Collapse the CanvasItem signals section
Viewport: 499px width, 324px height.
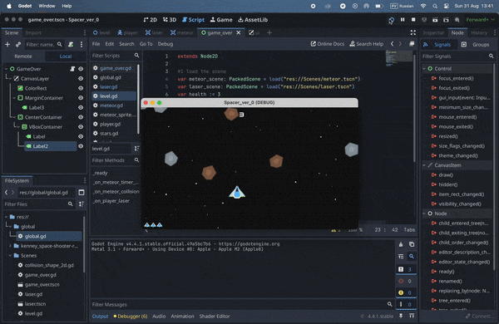[x=424, y=165]
